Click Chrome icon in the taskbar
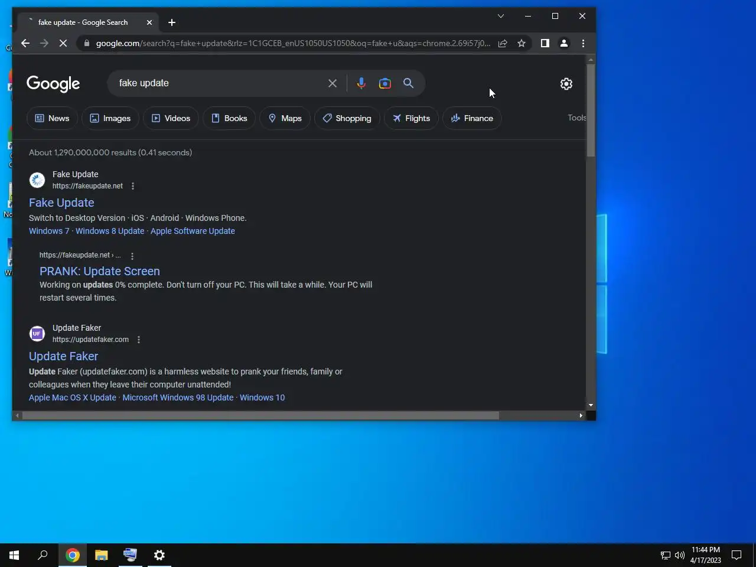The width and height of the screenshot is (756, 567). [x=73, y=555]
